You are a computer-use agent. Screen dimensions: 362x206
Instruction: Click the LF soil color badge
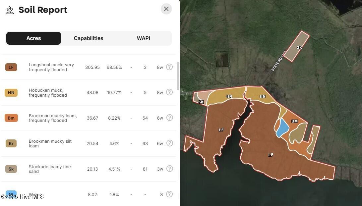pos(11,67)
